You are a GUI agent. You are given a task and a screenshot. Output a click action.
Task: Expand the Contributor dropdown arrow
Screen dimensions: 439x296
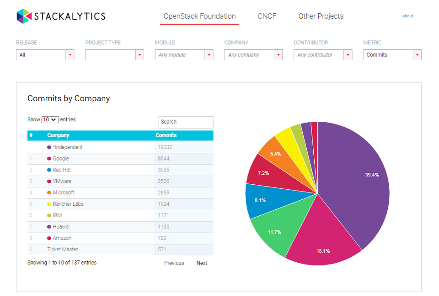[x=348, y=55]
